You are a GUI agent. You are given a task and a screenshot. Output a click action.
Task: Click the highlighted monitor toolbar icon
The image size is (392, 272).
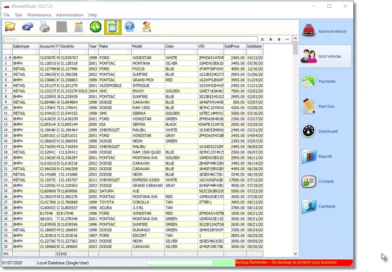[112, 27]
